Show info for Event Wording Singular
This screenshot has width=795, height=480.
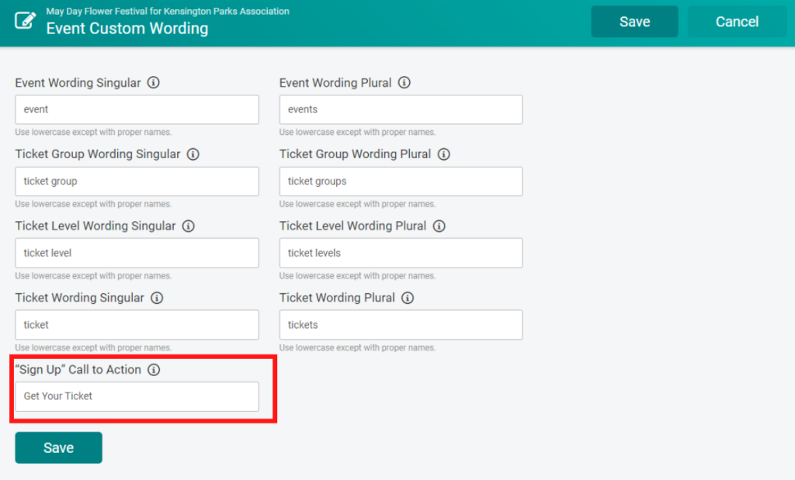coord(154,82)
